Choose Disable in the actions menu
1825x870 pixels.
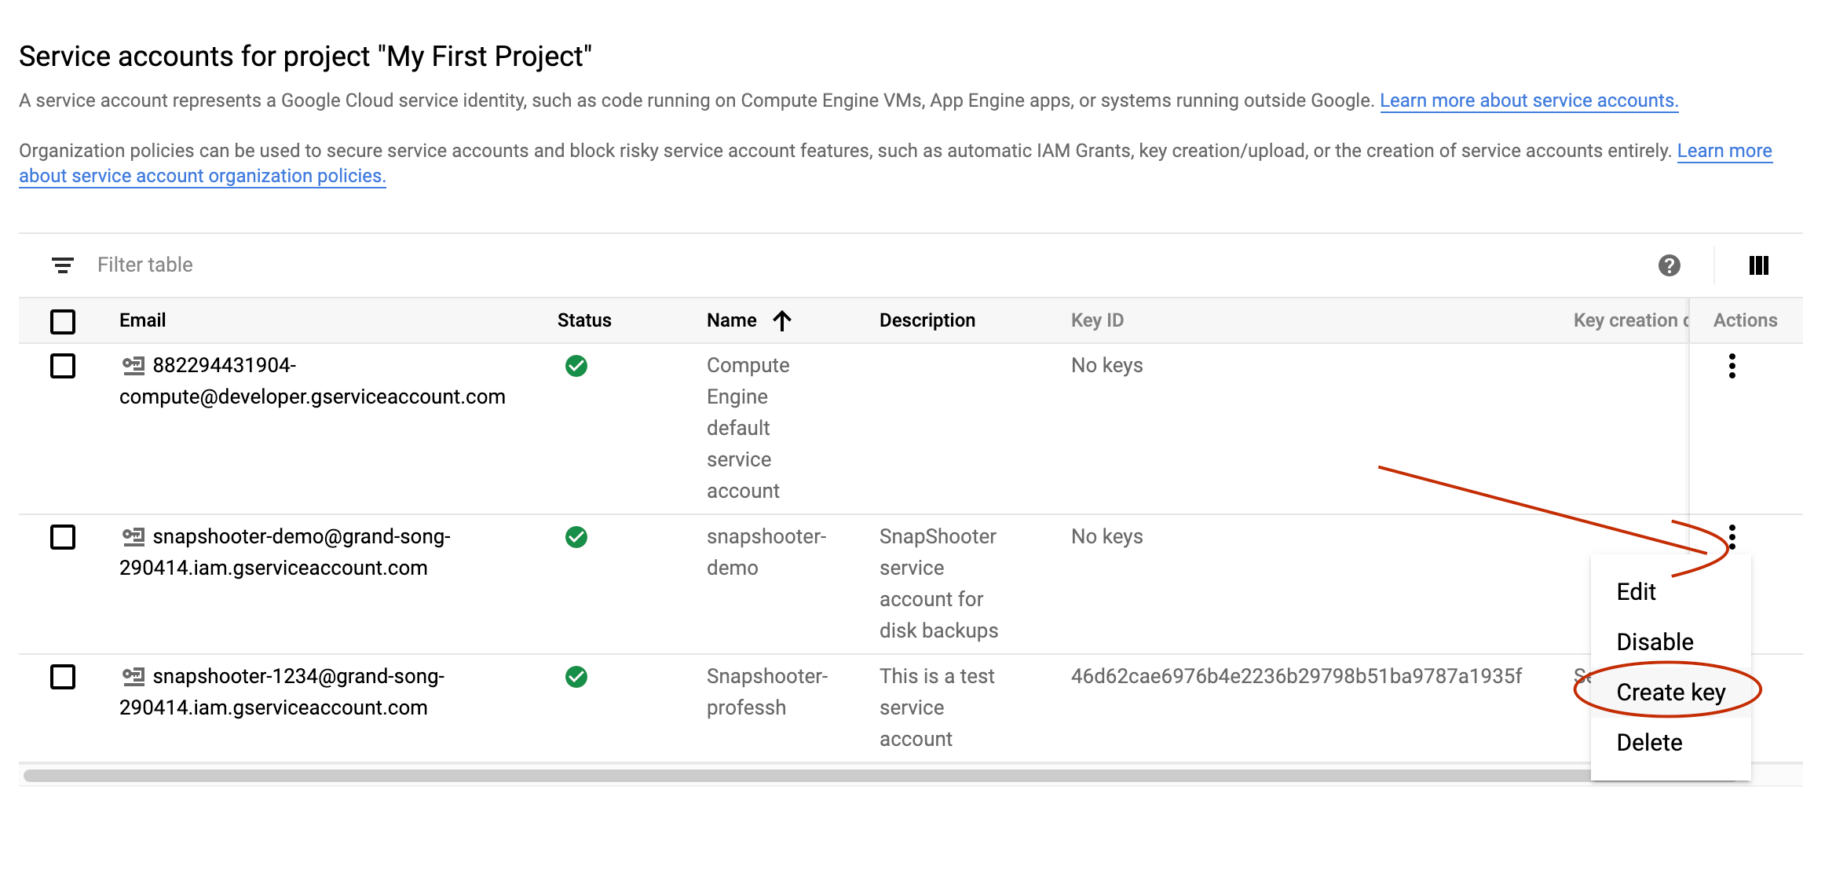(1655, 642)
